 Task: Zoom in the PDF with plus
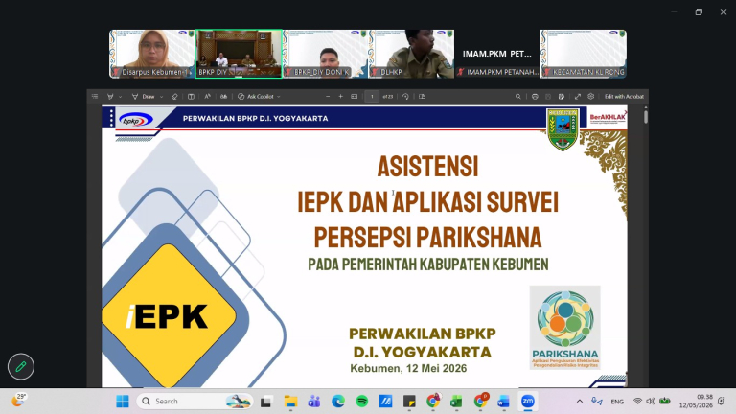coord(341,96)
